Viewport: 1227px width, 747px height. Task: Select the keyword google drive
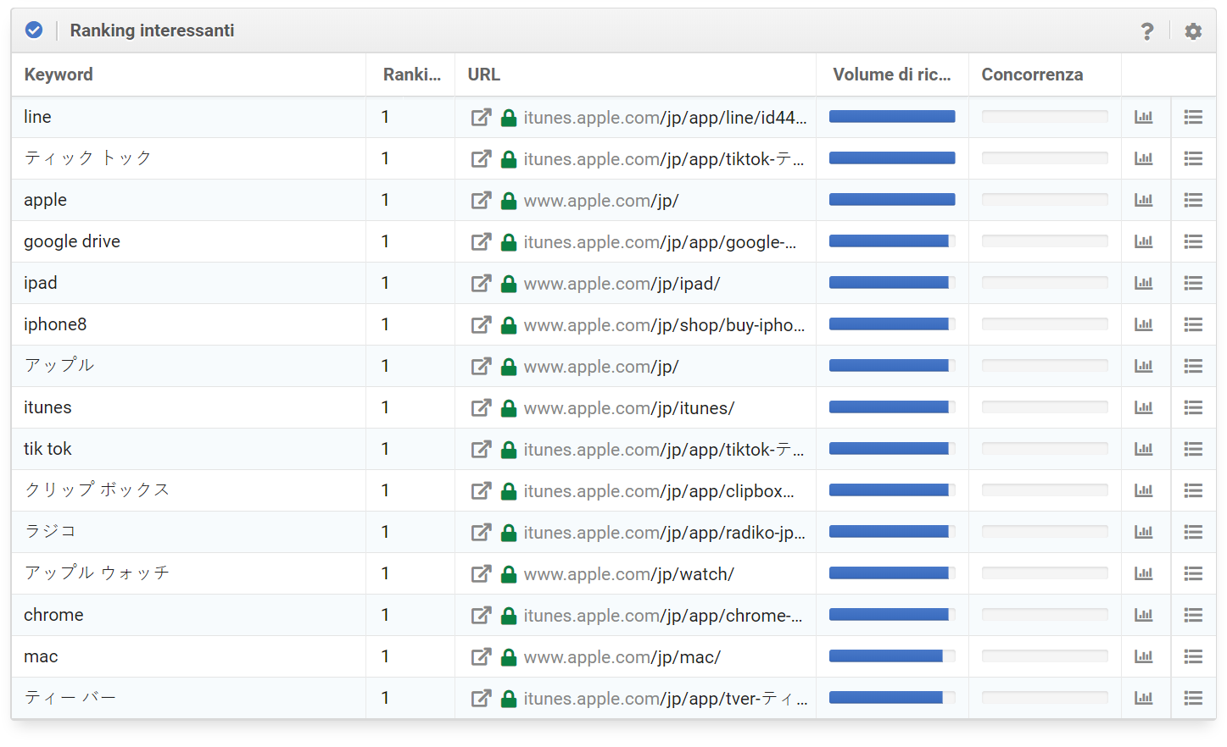pos(72,241)
